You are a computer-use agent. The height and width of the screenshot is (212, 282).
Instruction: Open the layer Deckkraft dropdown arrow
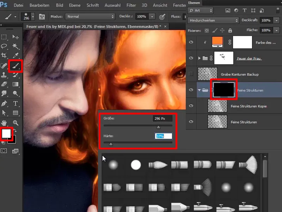[276, 20]
